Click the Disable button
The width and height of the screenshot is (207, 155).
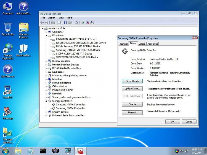pyautogui.click(x=132, y=104)
